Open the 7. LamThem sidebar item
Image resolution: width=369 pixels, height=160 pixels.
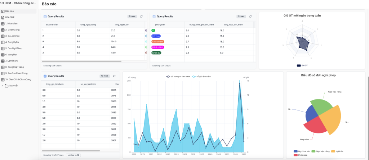pos(13,61)
